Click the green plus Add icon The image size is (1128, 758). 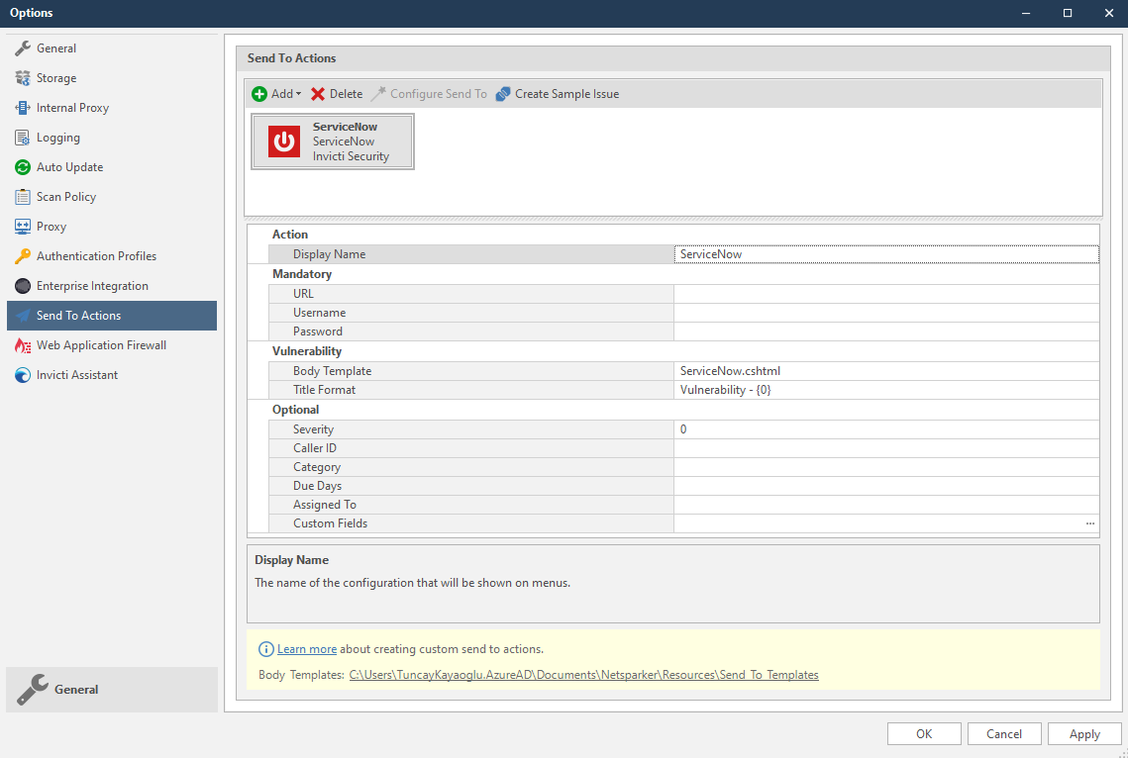(x=259, y=94)
